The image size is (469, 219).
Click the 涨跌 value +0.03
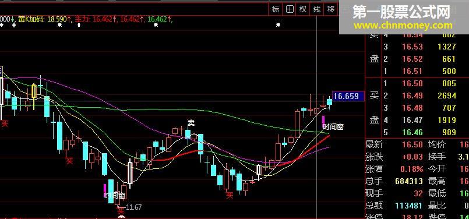tap(412, 157)
